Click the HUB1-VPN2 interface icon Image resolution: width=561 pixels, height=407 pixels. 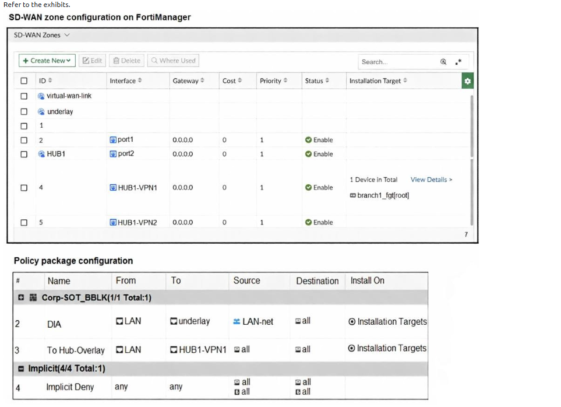113,222
